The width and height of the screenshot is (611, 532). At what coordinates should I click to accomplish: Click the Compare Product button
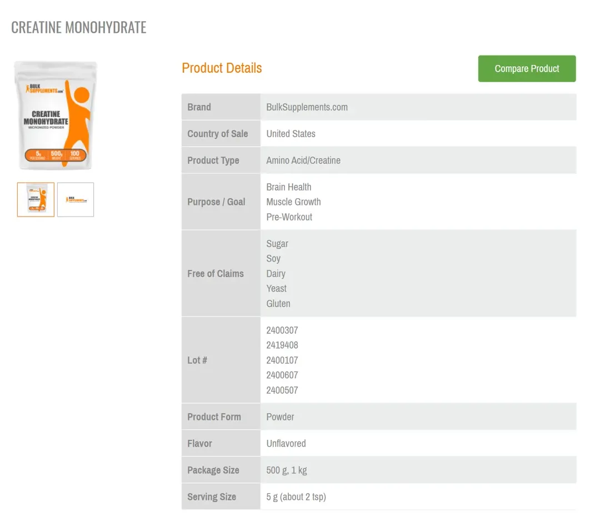pyautogui.click(x=527, y=68)
